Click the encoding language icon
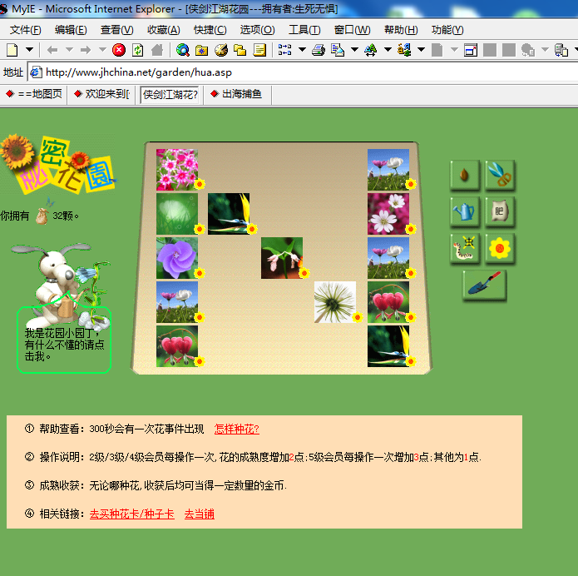The height and width of the screenshot is (576, 578). click(x=404, y=50)
